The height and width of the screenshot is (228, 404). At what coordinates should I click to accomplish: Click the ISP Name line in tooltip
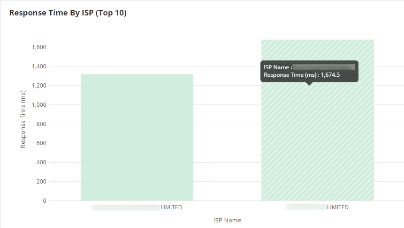point(309,67)
